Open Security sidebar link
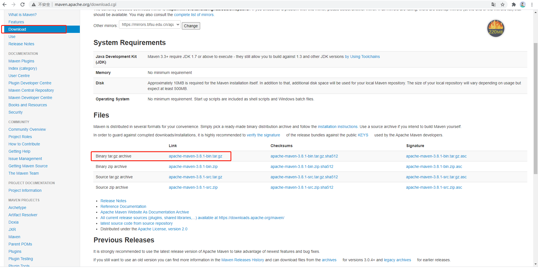 [x=15, y=112]
